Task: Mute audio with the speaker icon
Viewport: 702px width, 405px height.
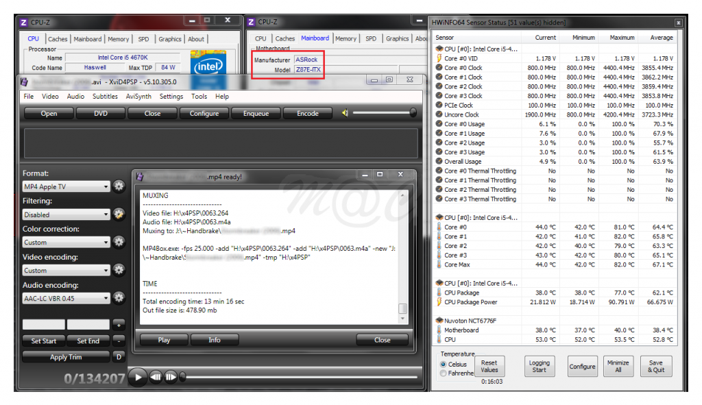Action: [346, 113]
